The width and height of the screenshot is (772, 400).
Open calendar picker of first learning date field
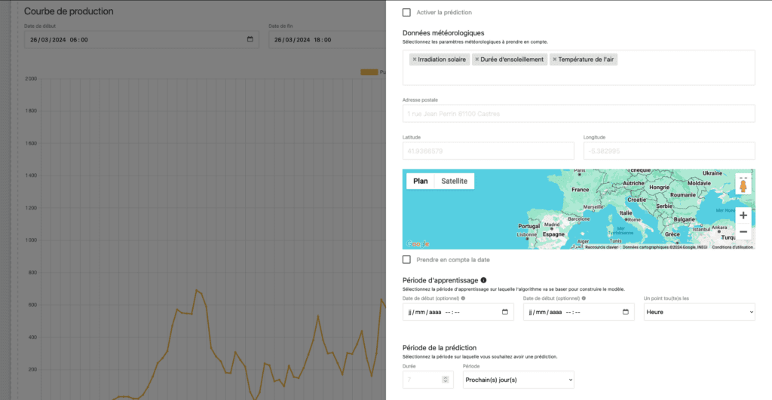click(505, 312)
